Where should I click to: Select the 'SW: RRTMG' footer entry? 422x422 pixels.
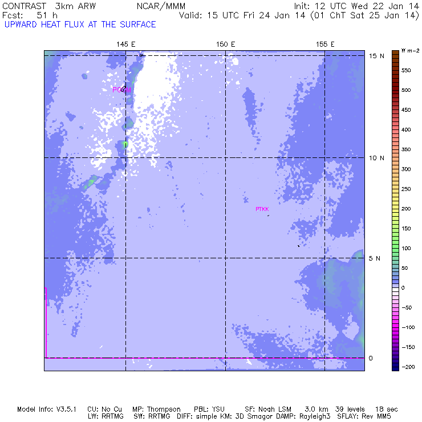[x=152, y=416]
